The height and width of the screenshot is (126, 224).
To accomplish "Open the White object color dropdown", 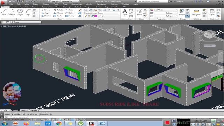I will (x=166, y=10).
